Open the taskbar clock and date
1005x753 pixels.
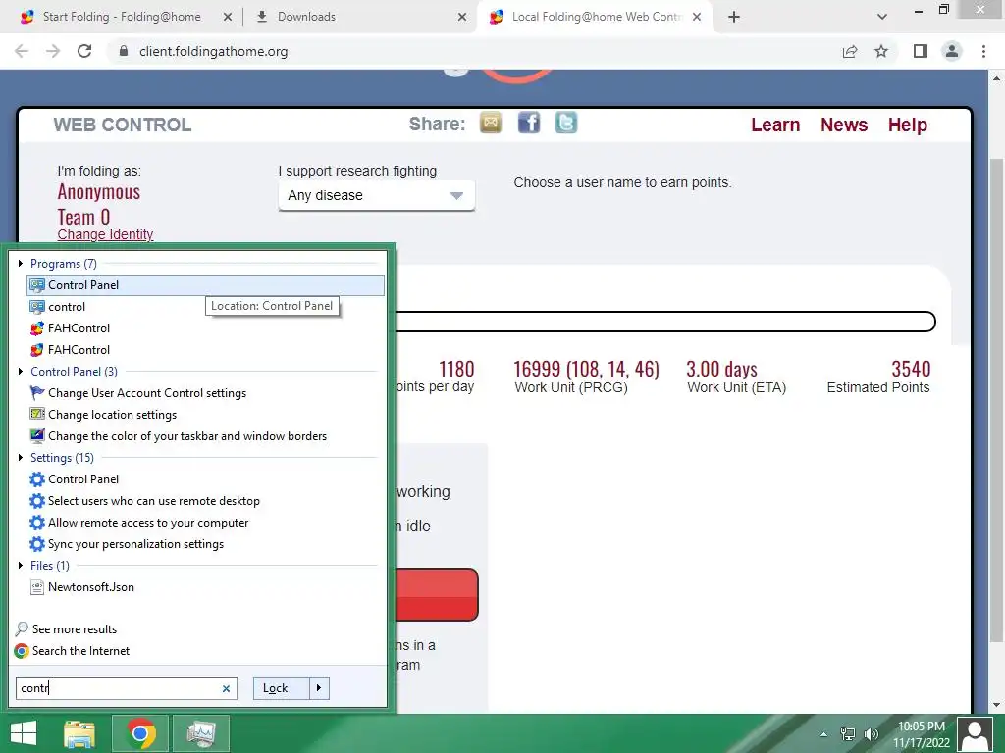pyautogui.click(x=921, y=734)
